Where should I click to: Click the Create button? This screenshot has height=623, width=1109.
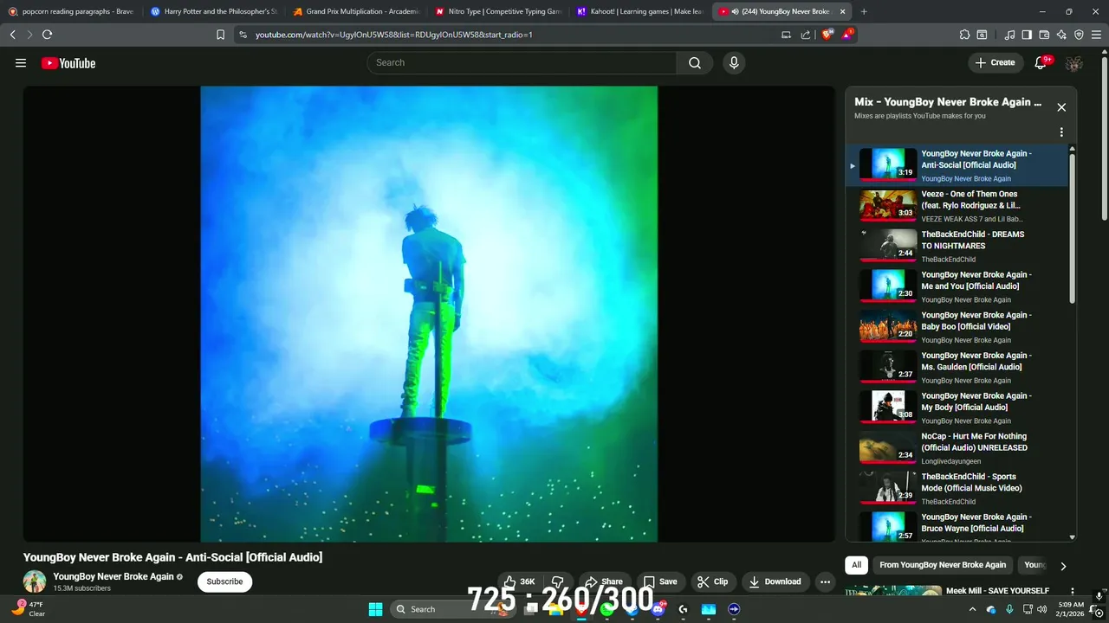[995, 62]
